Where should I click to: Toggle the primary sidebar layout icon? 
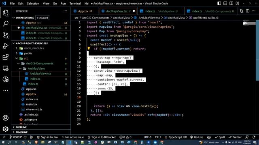pyautogui.click(x=219, y=3)
